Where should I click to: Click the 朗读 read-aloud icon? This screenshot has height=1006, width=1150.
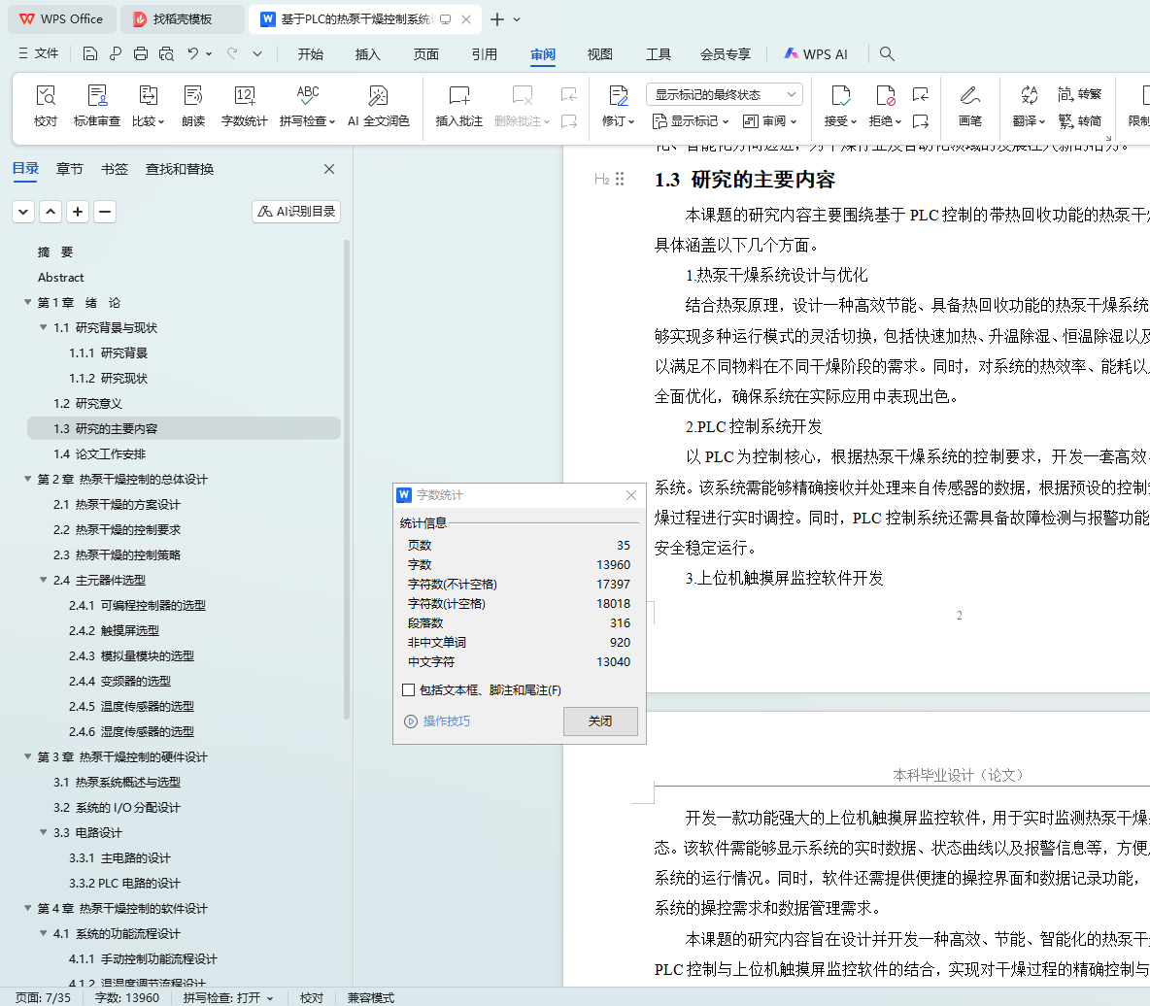coord(193,96)
